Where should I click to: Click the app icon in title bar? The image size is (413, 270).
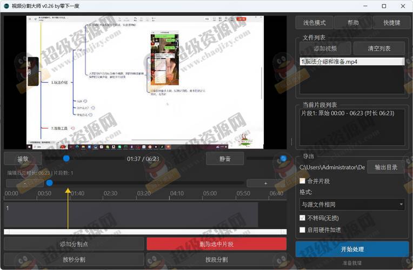point(6,6)
